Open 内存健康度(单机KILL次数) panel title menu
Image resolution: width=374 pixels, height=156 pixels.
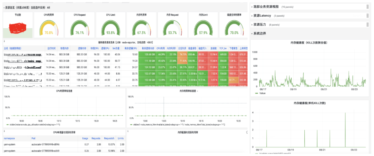310,103
